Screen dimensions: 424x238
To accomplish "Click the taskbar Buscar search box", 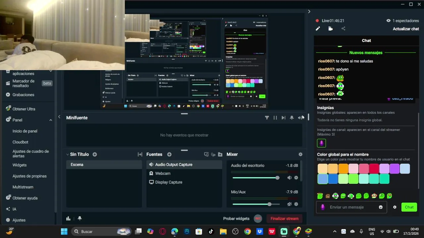I will click(x=102, y=231).
